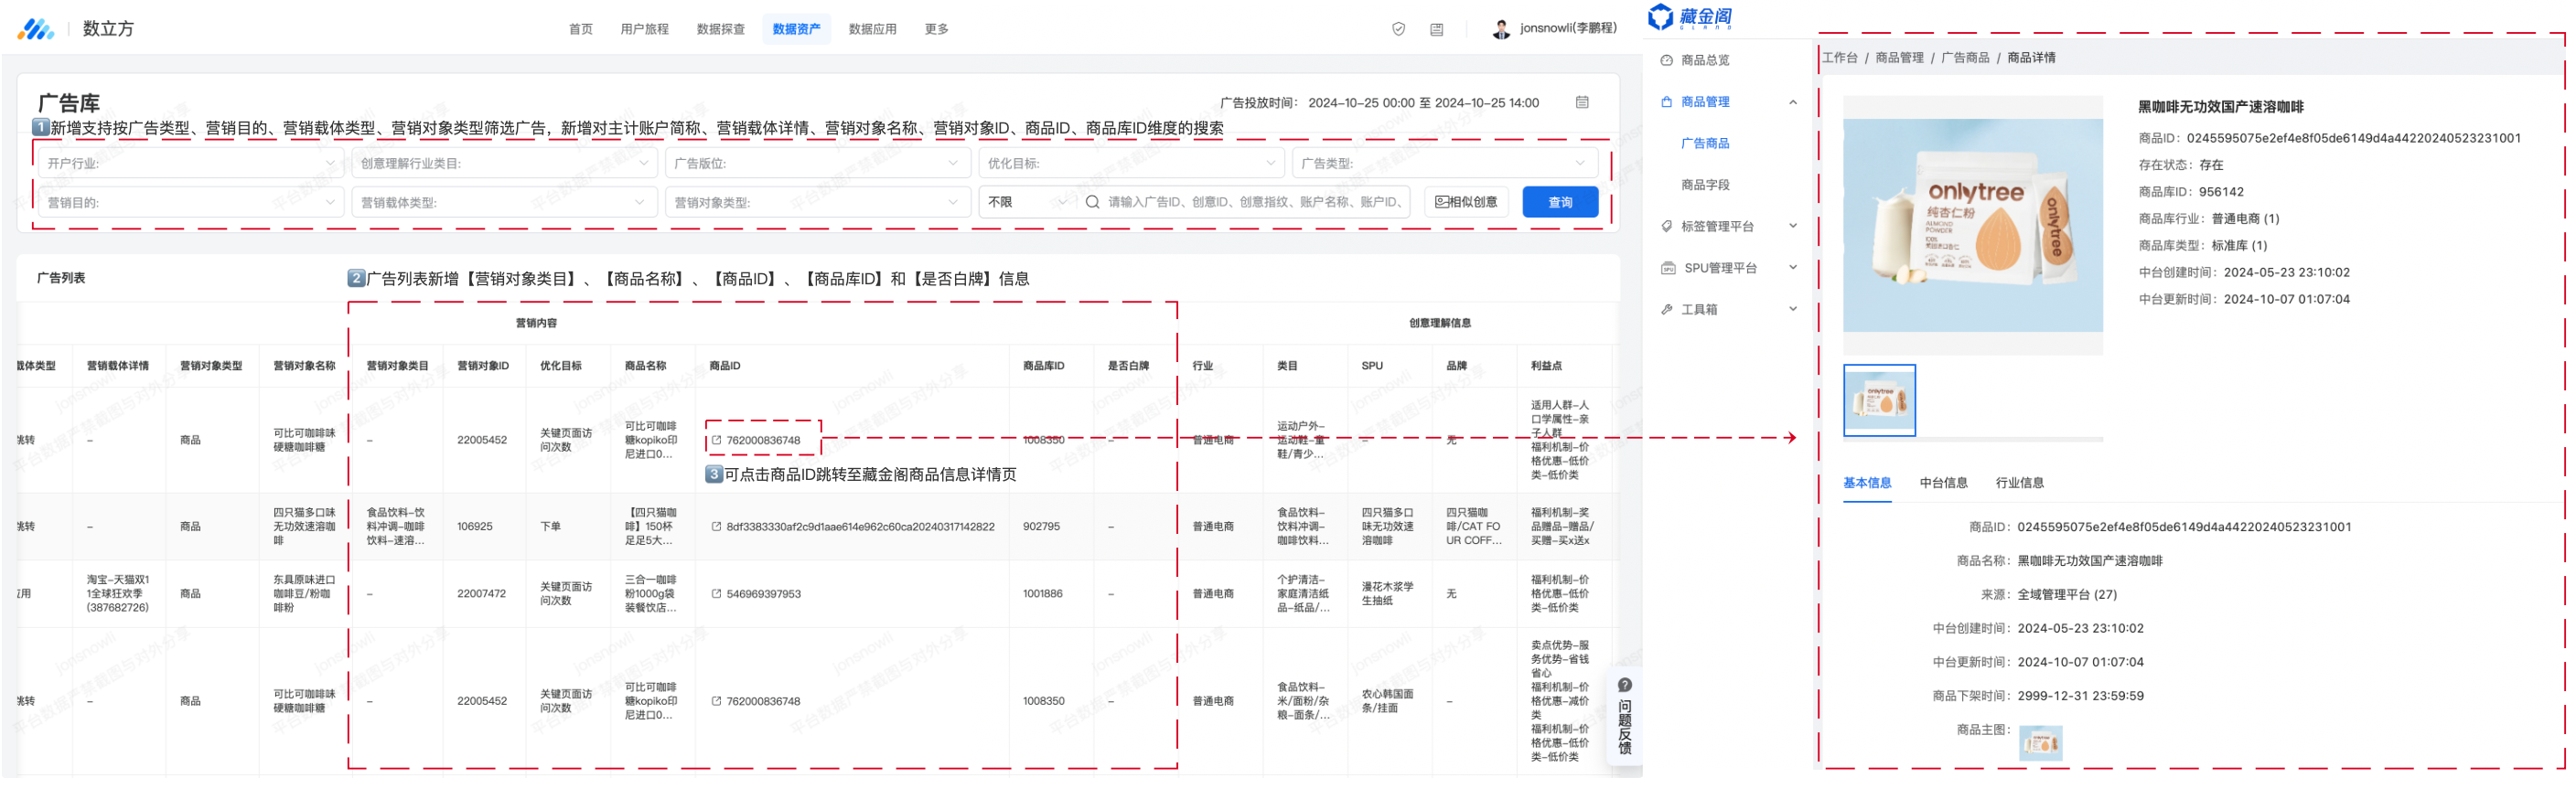Open the 营销目的 dropdown

[189, 202]
